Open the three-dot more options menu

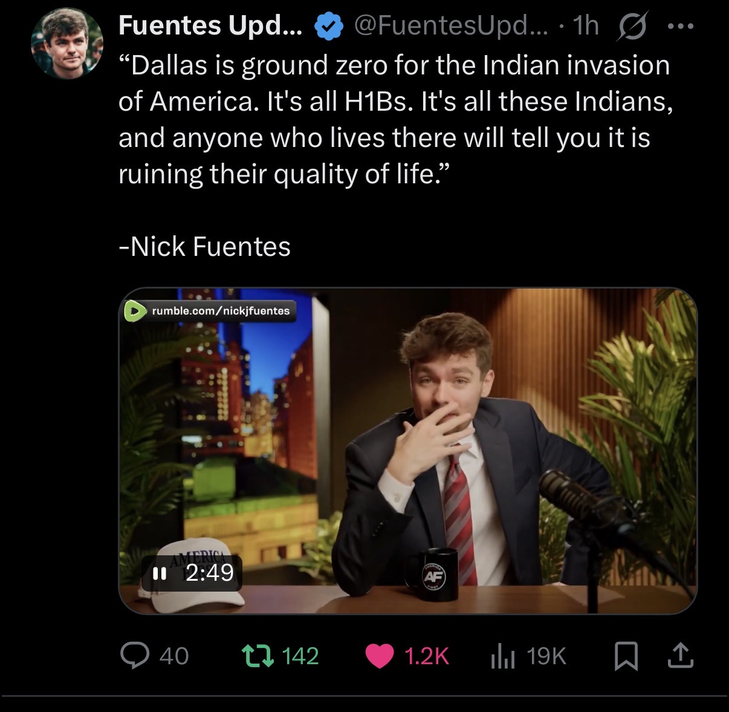point(681,27)
